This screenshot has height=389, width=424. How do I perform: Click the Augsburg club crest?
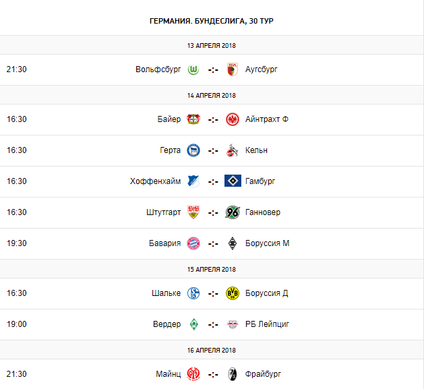pos(233,69)
